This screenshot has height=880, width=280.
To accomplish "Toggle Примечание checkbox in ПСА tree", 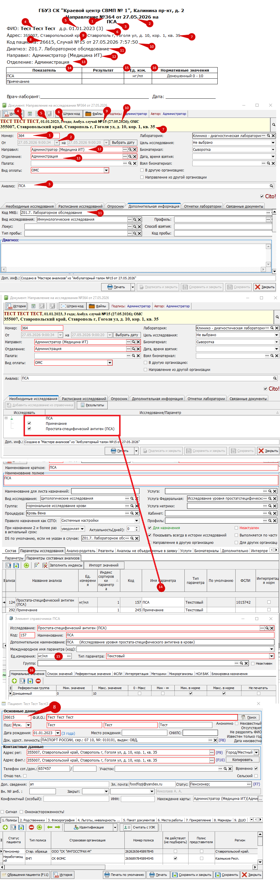I will (29, 423).
